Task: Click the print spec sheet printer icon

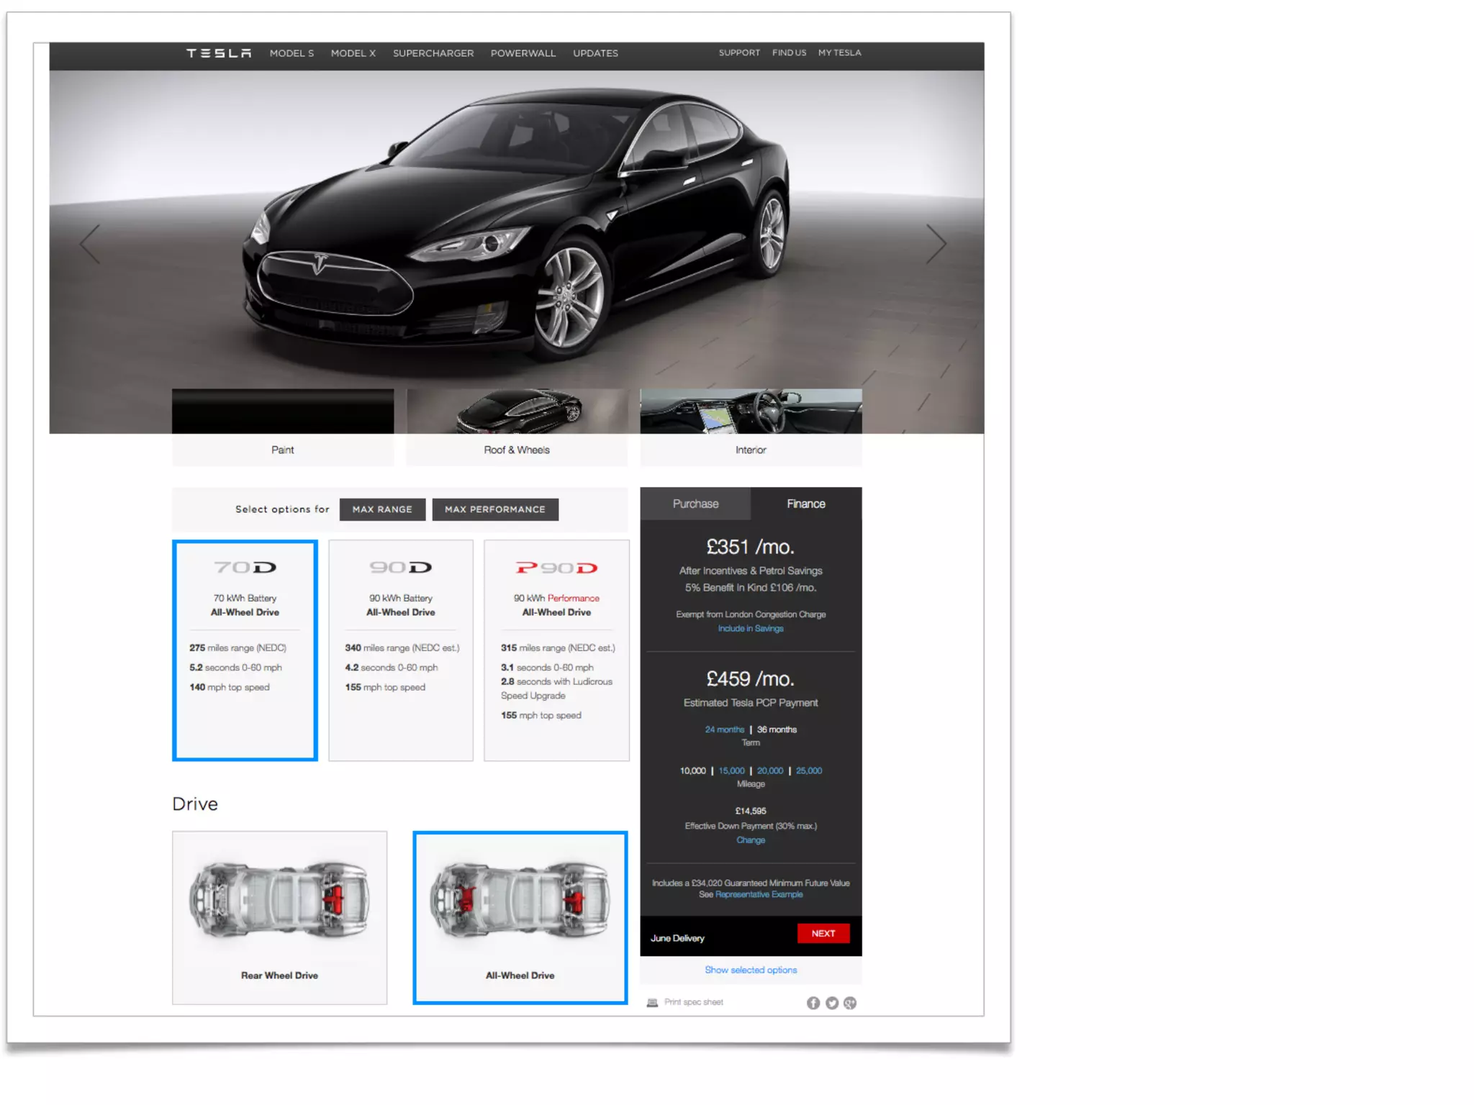Action: click(652, 1003)
